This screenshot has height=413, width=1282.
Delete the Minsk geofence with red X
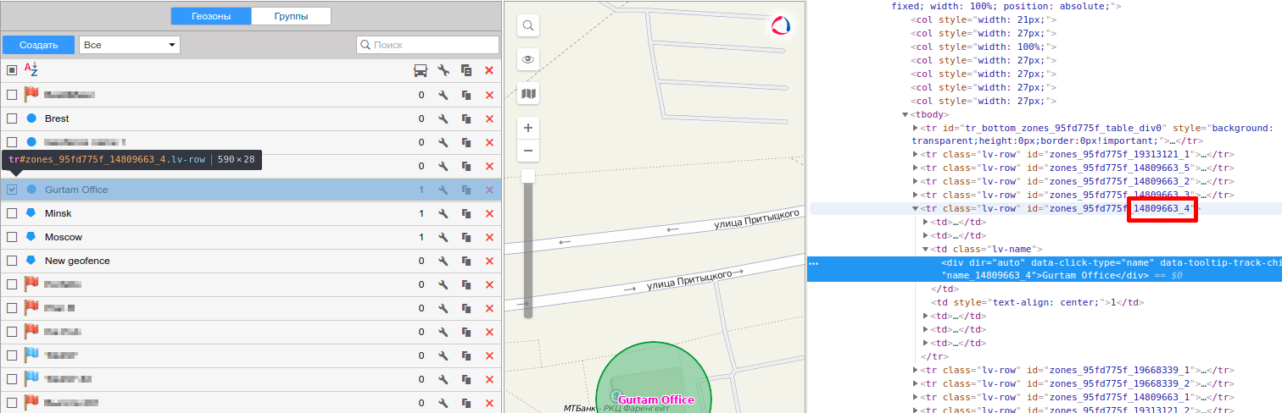(489, 213)
